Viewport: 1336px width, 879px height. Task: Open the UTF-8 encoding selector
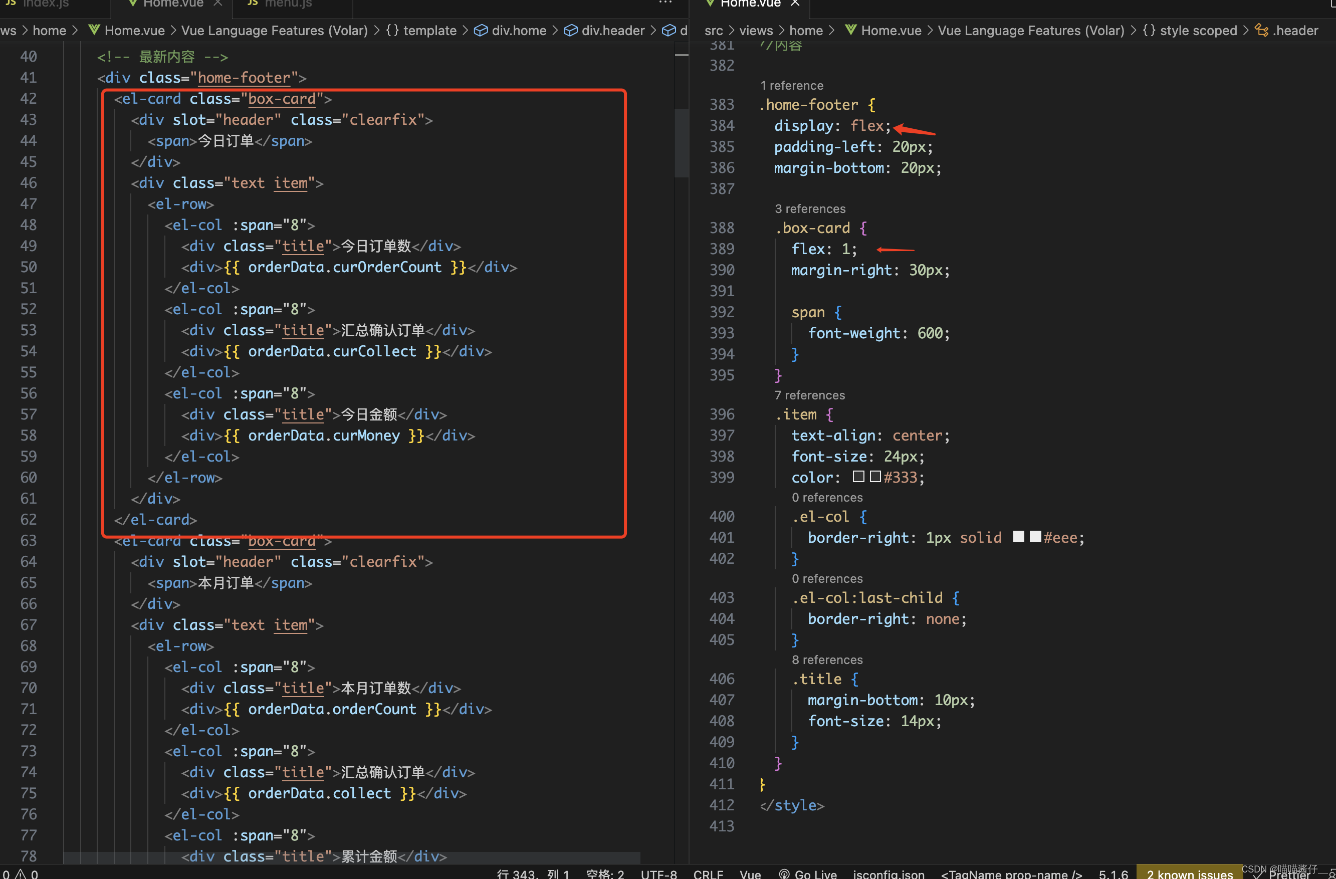[x=658, y=873]
